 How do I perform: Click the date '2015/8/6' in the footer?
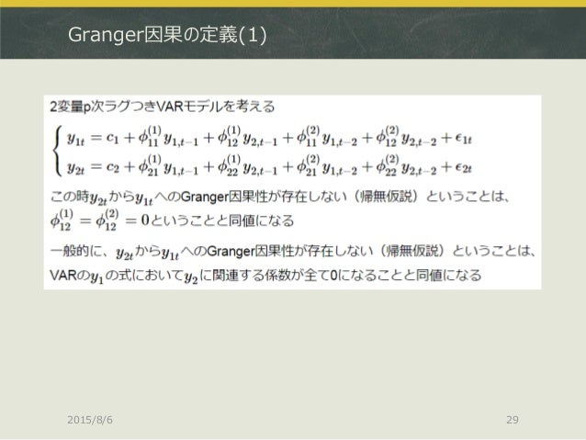click(90, 420)
